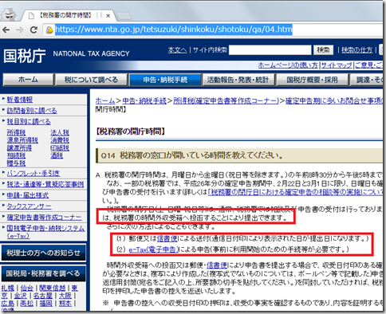The height and width of the screenshot is (314, 386).
Task: Click the security lock warning icon
Action: [49, 30]
